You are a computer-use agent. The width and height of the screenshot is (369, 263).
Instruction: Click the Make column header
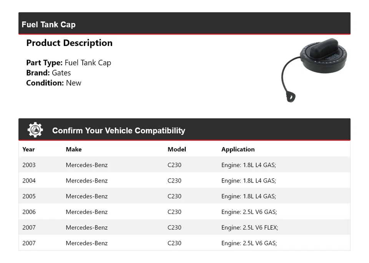(74, 150)
